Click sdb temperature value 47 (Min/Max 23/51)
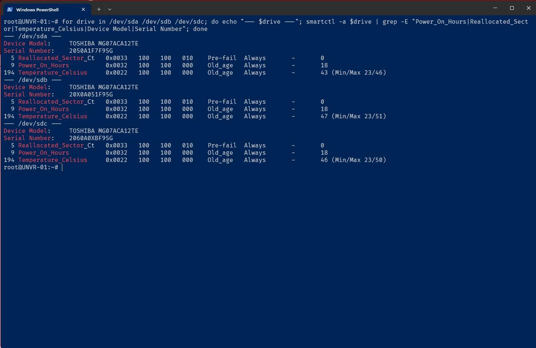This screenshot has width=536, height=348. click(x=353, y=116)
